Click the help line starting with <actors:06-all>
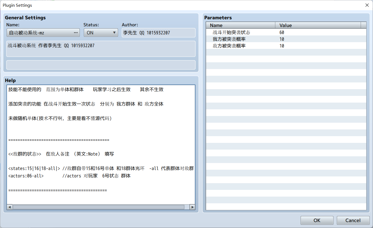Image resolution: width=373 pixels, height=228 pixels. pos(70,176)
